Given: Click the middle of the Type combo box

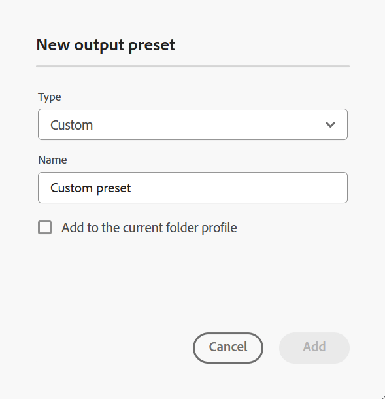Looking at the screenshot, I should coord(192,124).
